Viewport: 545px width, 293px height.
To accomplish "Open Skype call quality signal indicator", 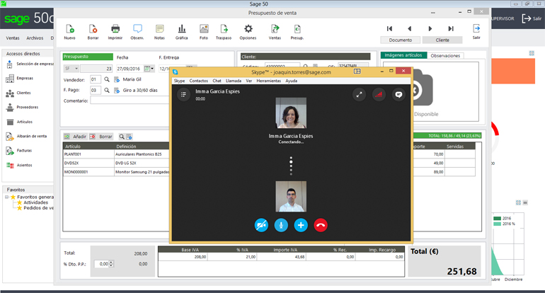I will click(x=379, y=94).
